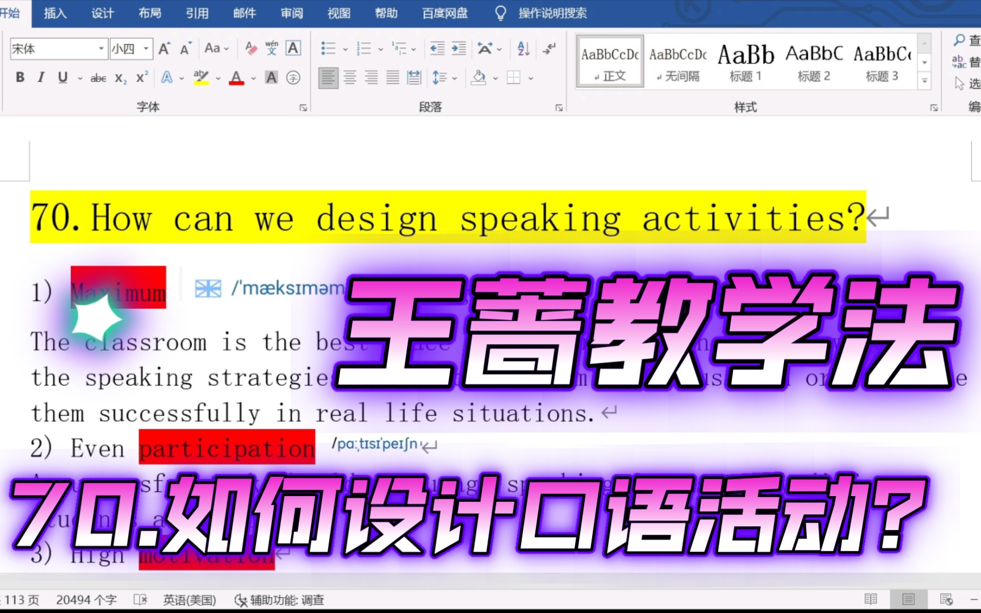The image size is (981, 613).
Task: Select the sort (排序) icon in paragraph group
Action: pos(522,48)
